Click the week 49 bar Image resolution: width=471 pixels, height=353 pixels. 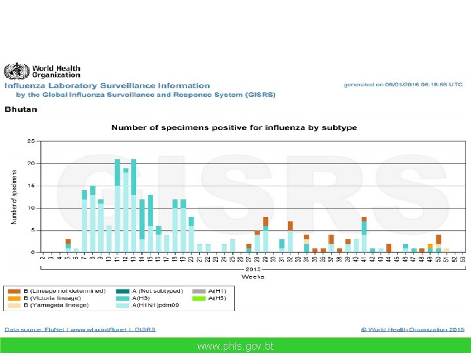click(x=430, y=248)
